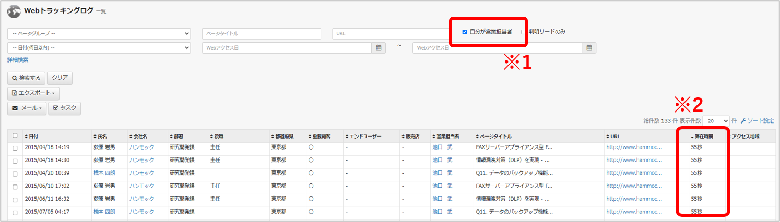Open the エクスポート menu button
The width and height of the screenshot is (780, 222).
(33, 93)
